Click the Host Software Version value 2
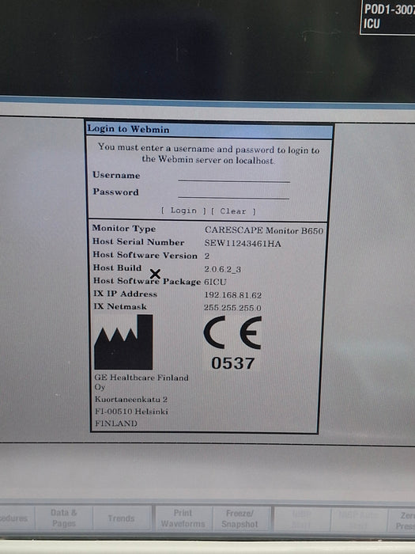415x554 pixels. [x=207, y=256]
